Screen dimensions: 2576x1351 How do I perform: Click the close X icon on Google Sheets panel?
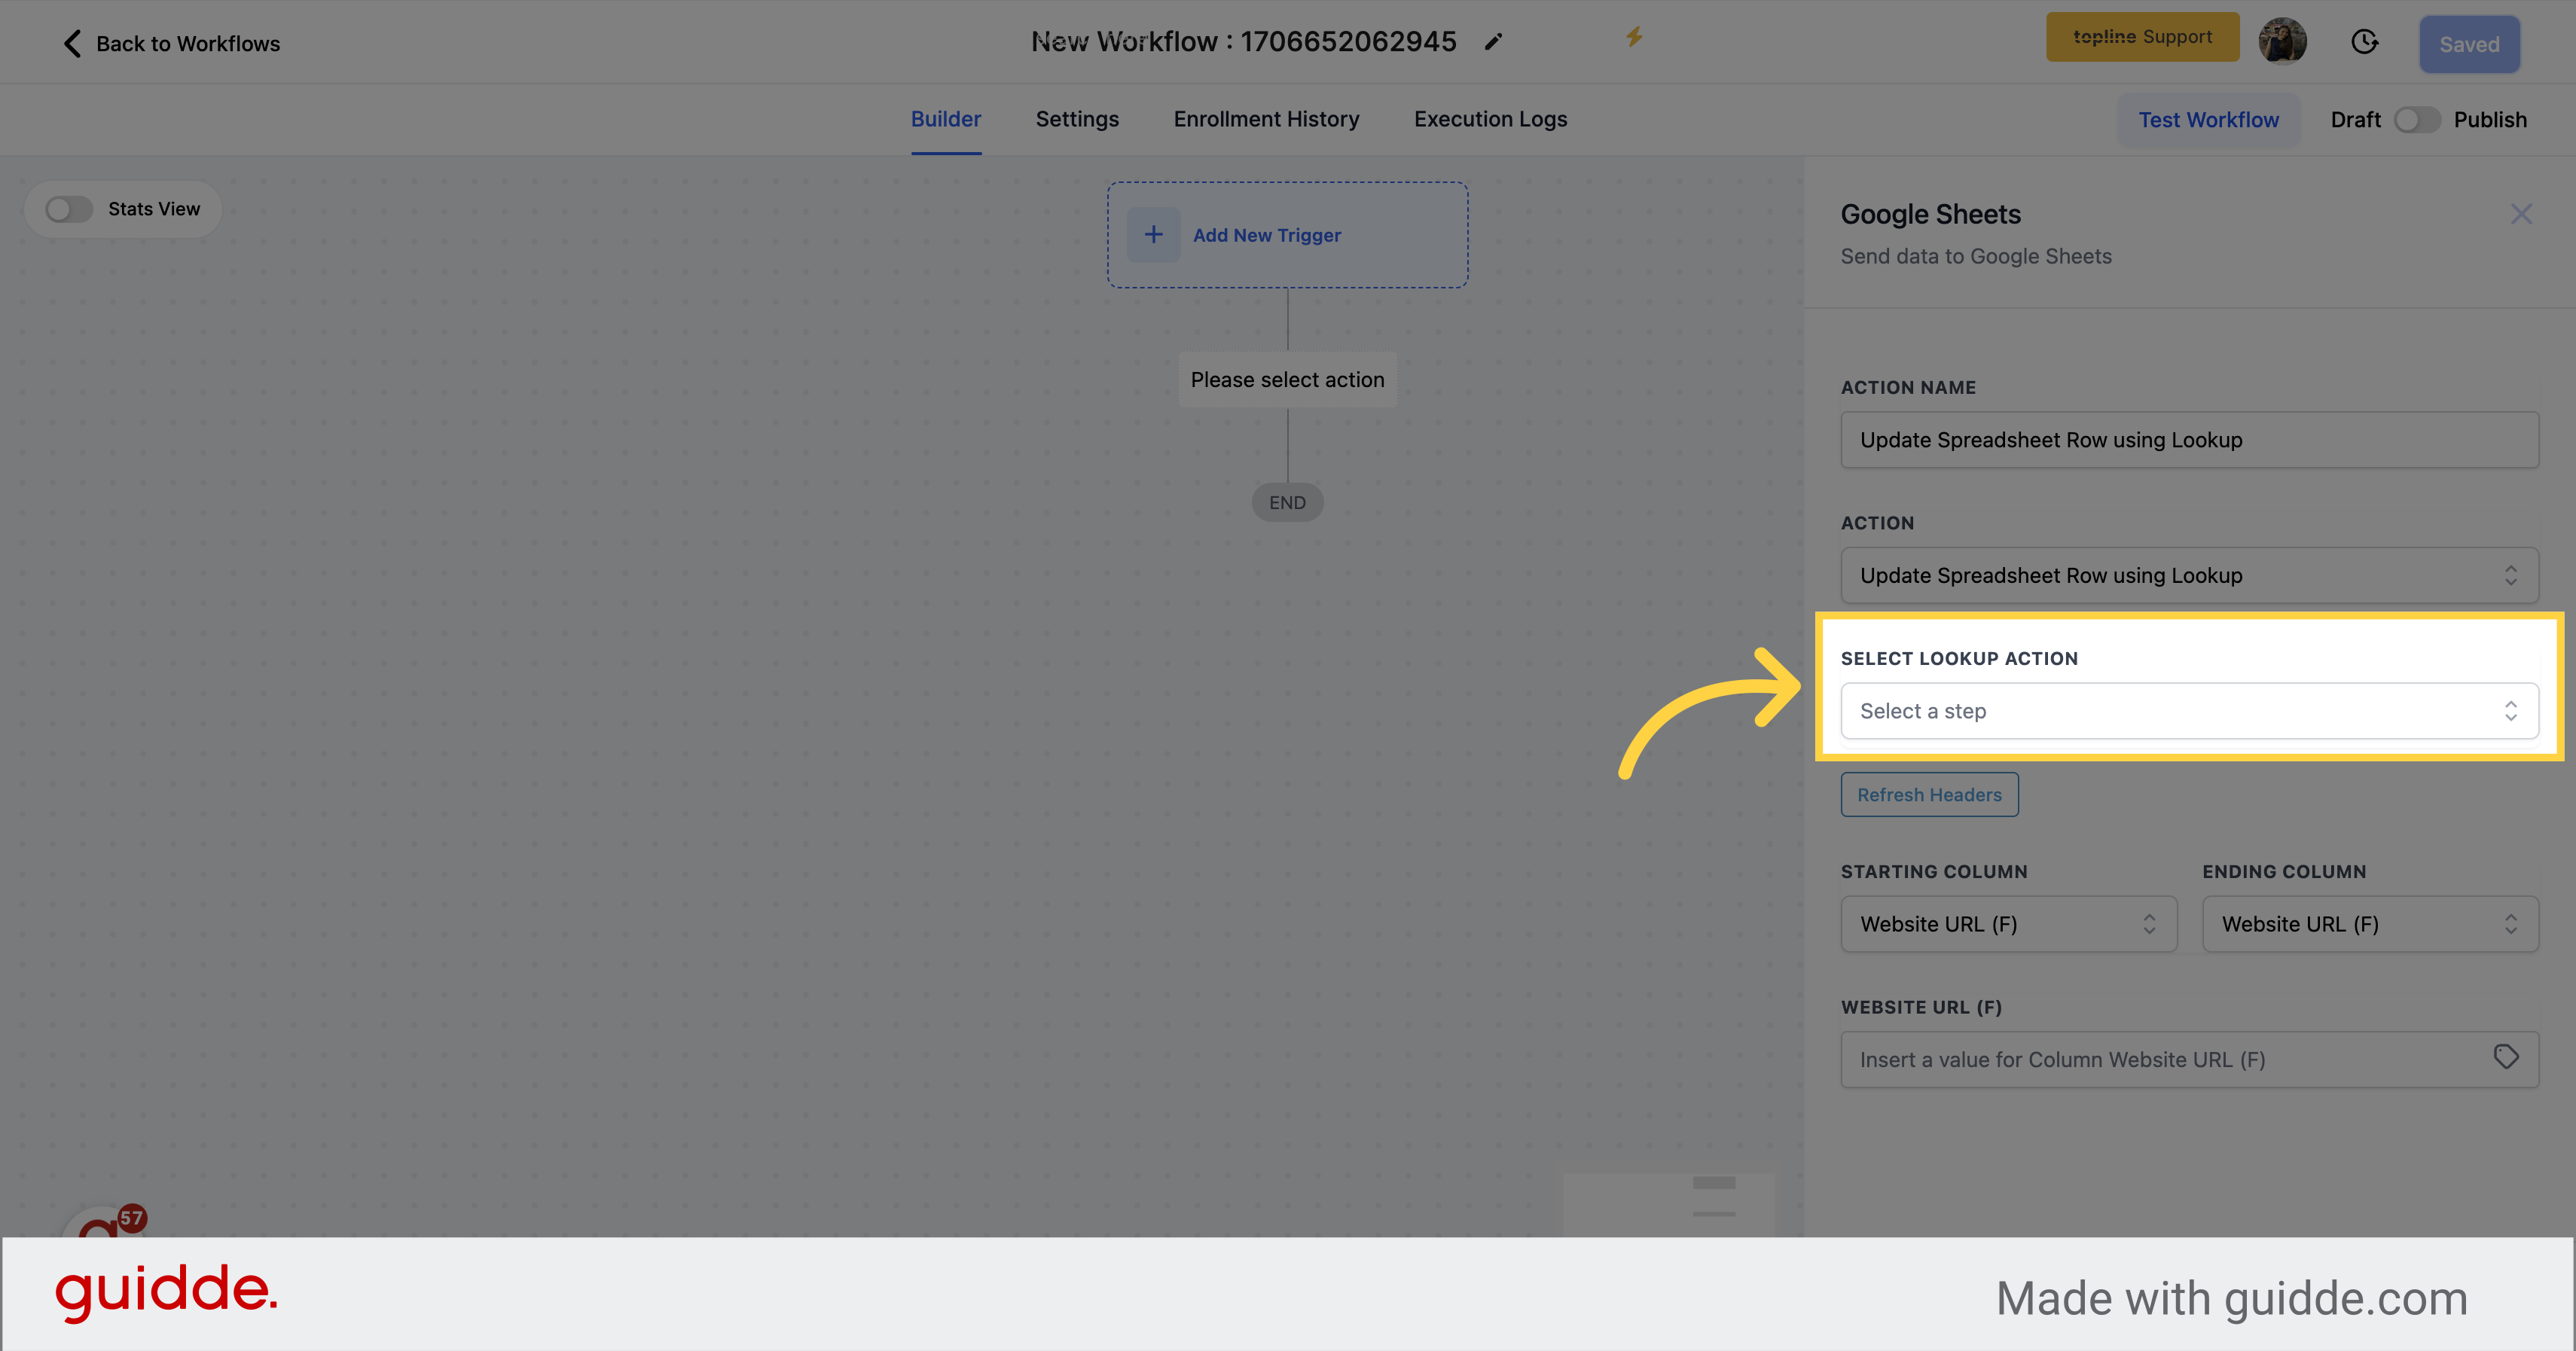click(2522, 215)
